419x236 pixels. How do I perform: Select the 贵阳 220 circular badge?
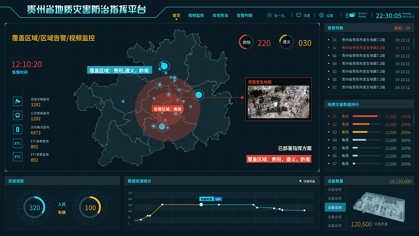tap(246, 42)
